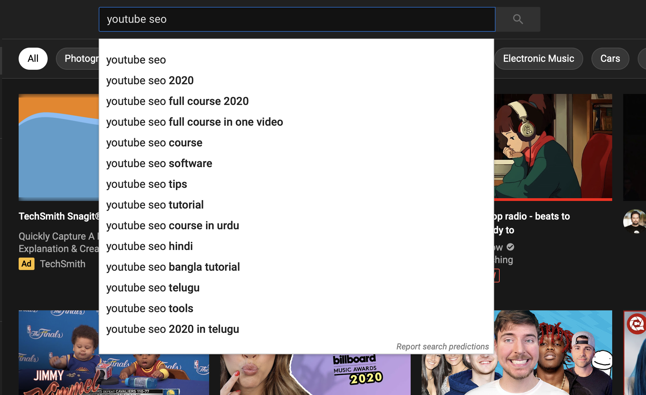Choose suggestion 'youtube seo'
The width and height of the screenshot is (646, 395).
click(296, 60)
